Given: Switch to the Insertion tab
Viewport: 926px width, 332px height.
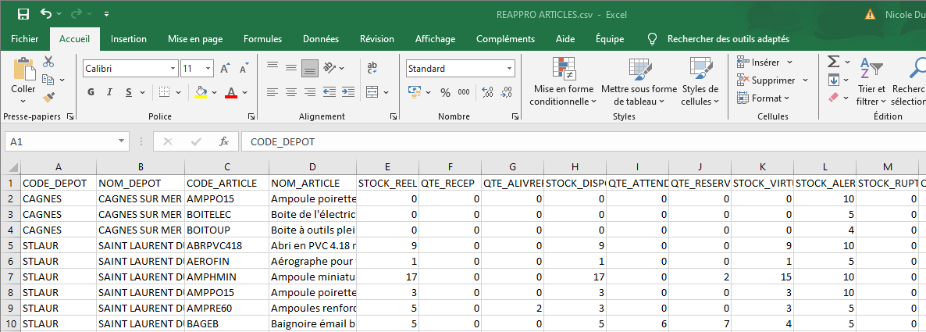Looking at the screenshot, I should tap(129, 39).
